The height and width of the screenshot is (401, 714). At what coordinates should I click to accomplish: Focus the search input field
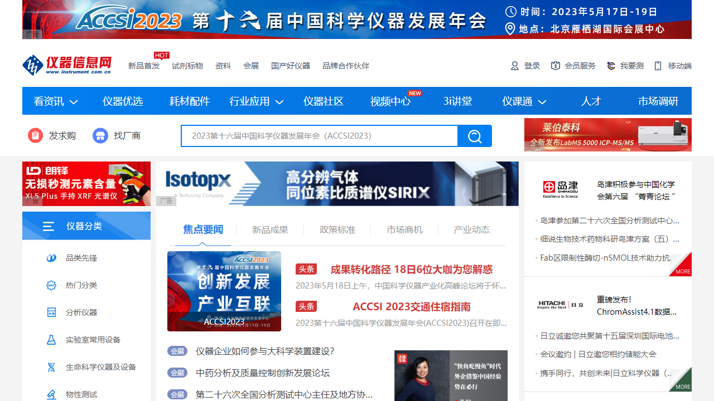point(320,136)
